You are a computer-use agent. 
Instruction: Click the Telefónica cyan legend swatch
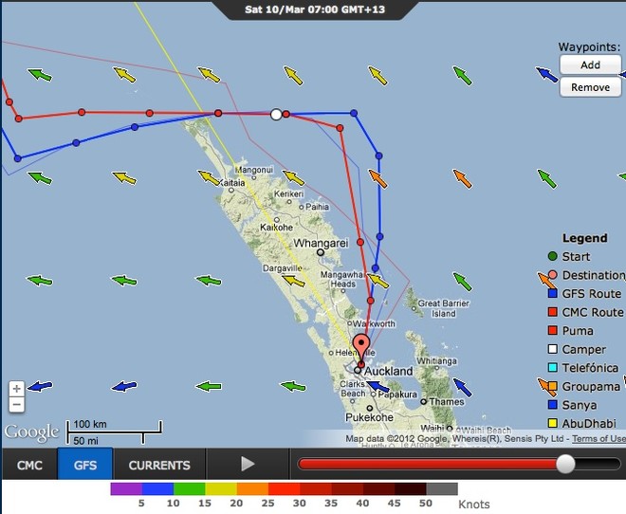[553, 368]
